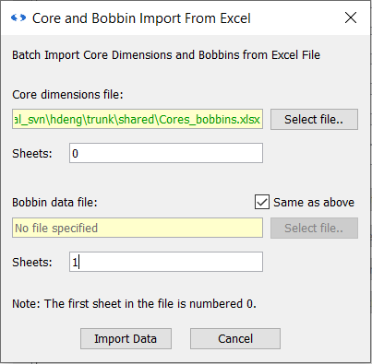
Task: Focus the Cores_bobbins.xlsx file path field
Action: tap(138, 119)
